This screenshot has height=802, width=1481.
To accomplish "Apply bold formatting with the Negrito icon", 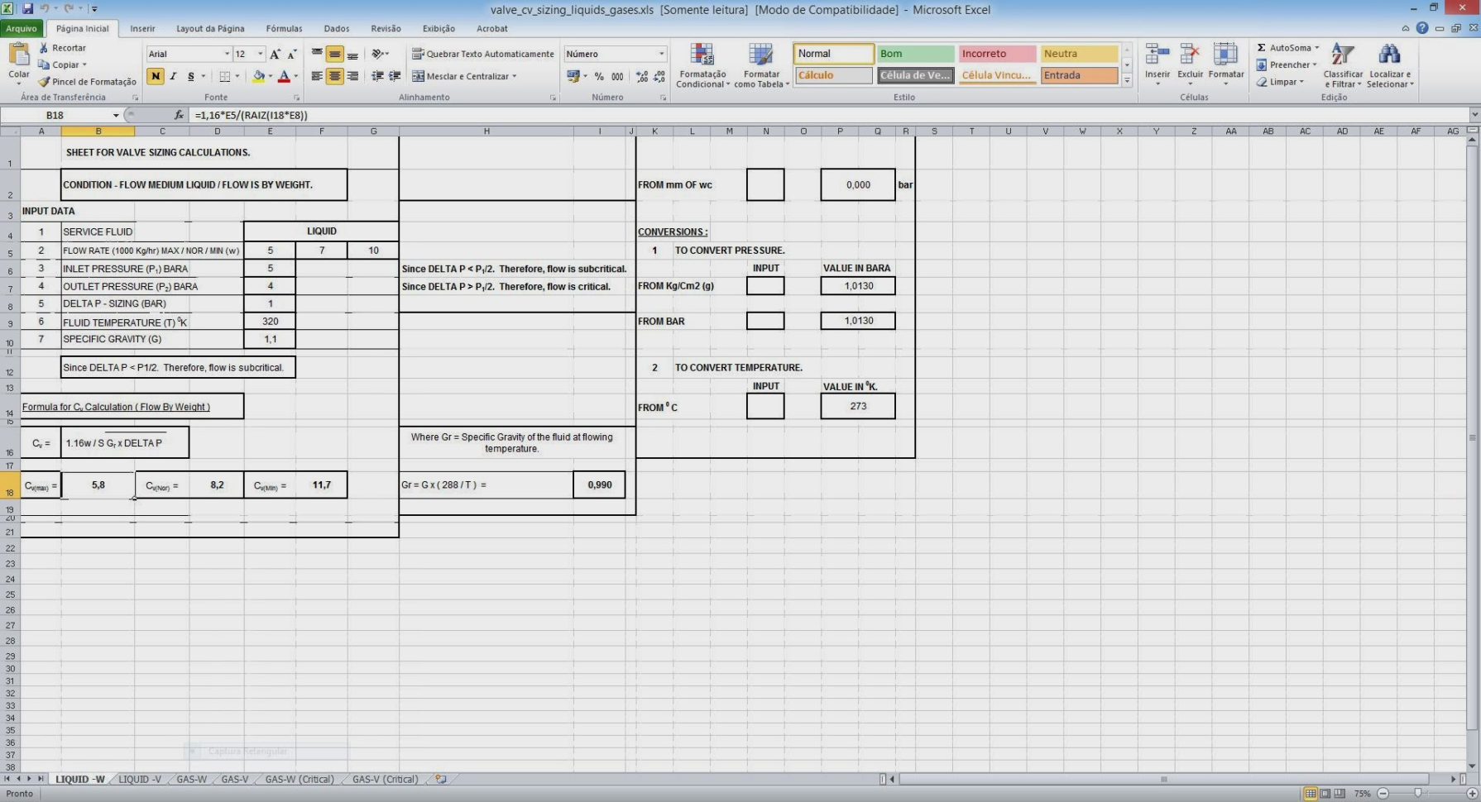I will (156, 76).
